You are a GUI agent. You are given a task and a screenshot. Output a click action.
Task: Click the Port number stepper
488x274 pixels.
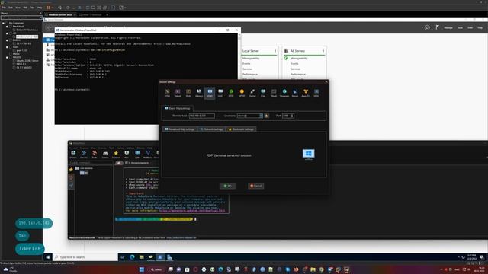pyautogui.click(x=292, y=116)
